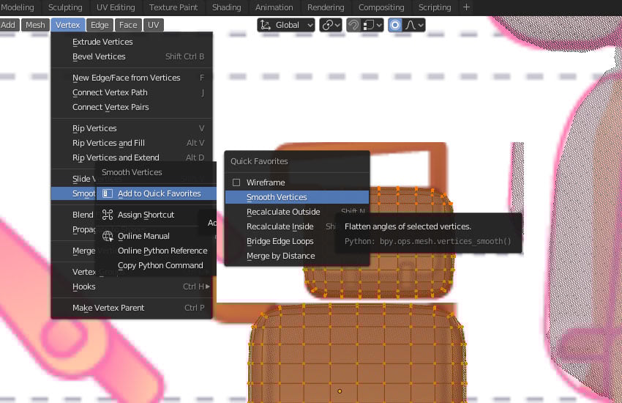Open the pivot point dropdown
The image size is (622, 403).
pos(331,25)
